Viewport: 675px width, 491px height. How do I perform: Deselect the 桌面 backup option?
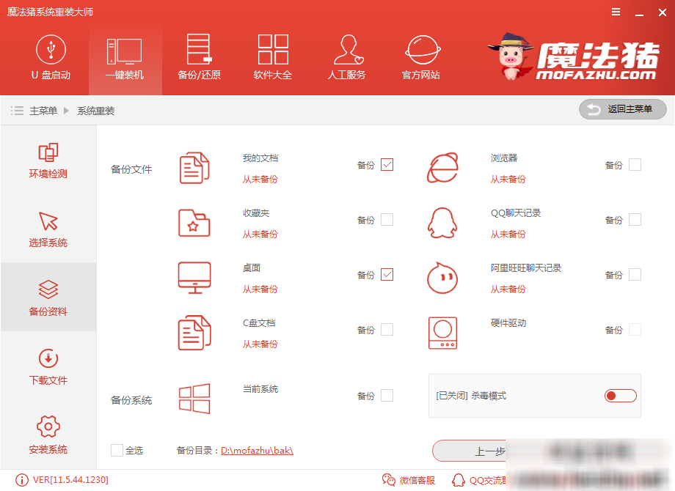[389, 274]
